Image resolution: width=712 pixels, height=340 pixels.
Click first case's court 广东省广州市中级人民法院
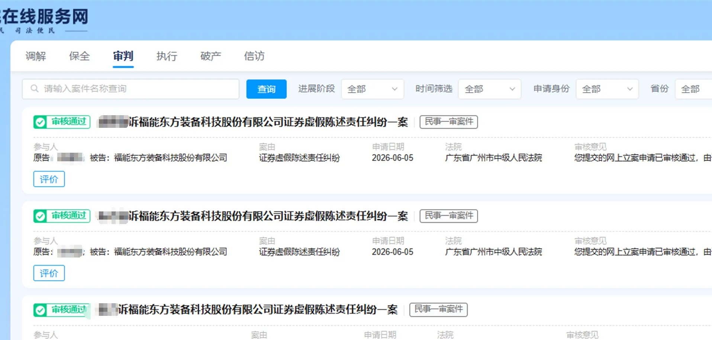click(x=493, y=158)
